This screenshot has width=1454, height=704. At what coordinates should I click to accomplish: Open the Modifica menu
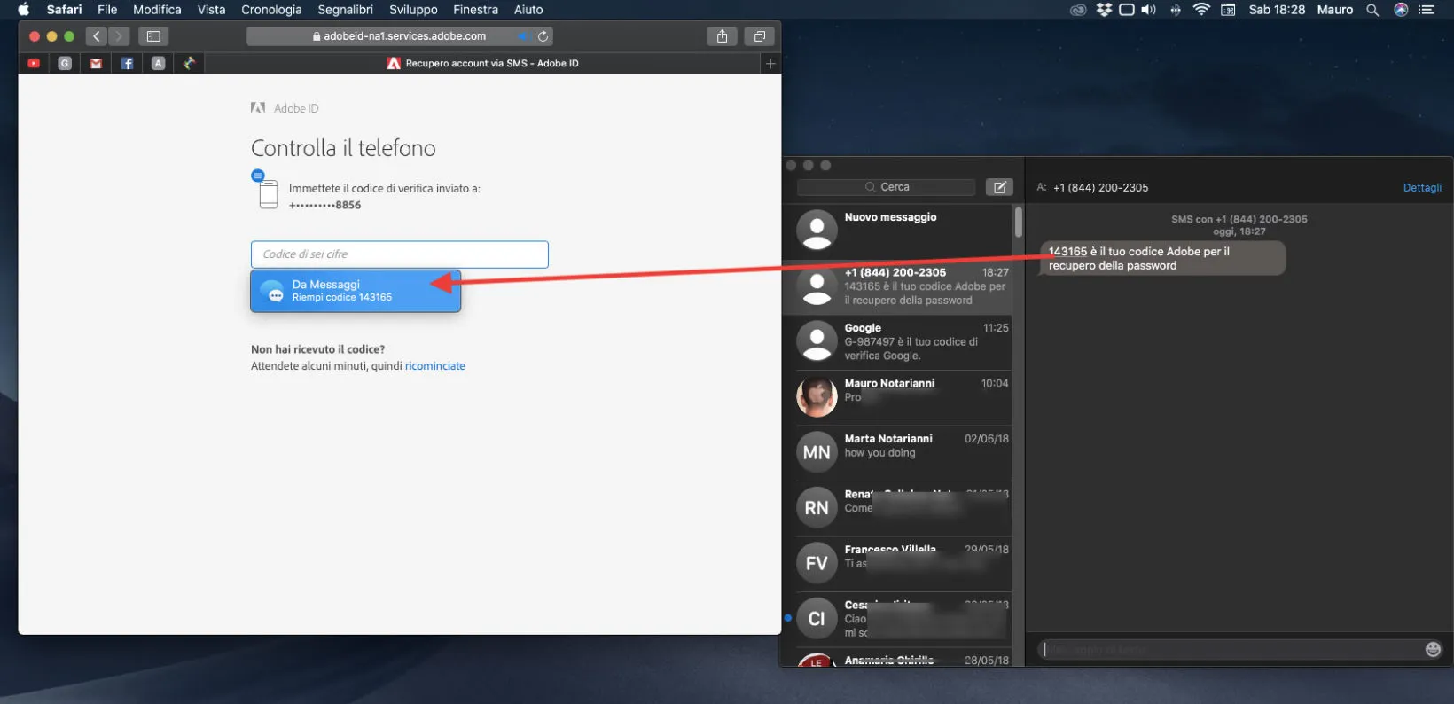[157, 10]
